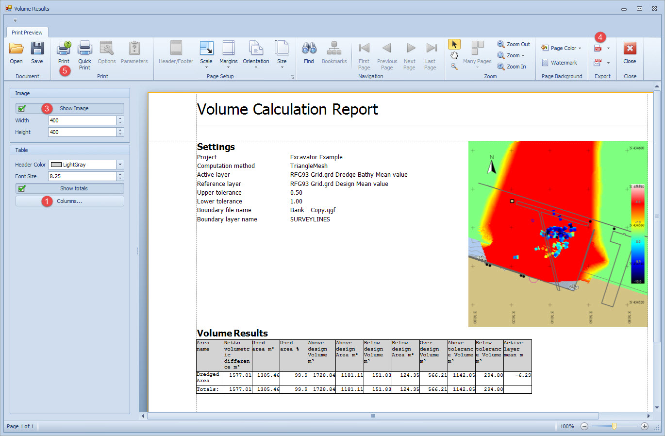The height and width of the screenshot is (436, 665).
Task: Select the Print Preview tab
Action: pos(27,33)
